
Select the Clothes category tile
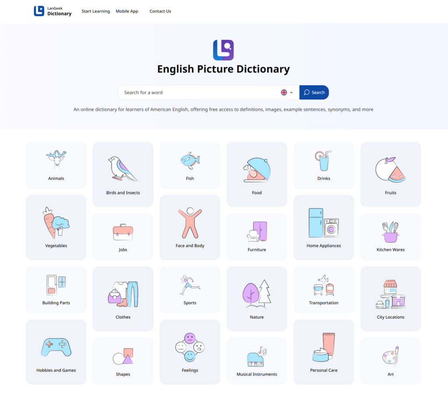[x=122, y=299]
